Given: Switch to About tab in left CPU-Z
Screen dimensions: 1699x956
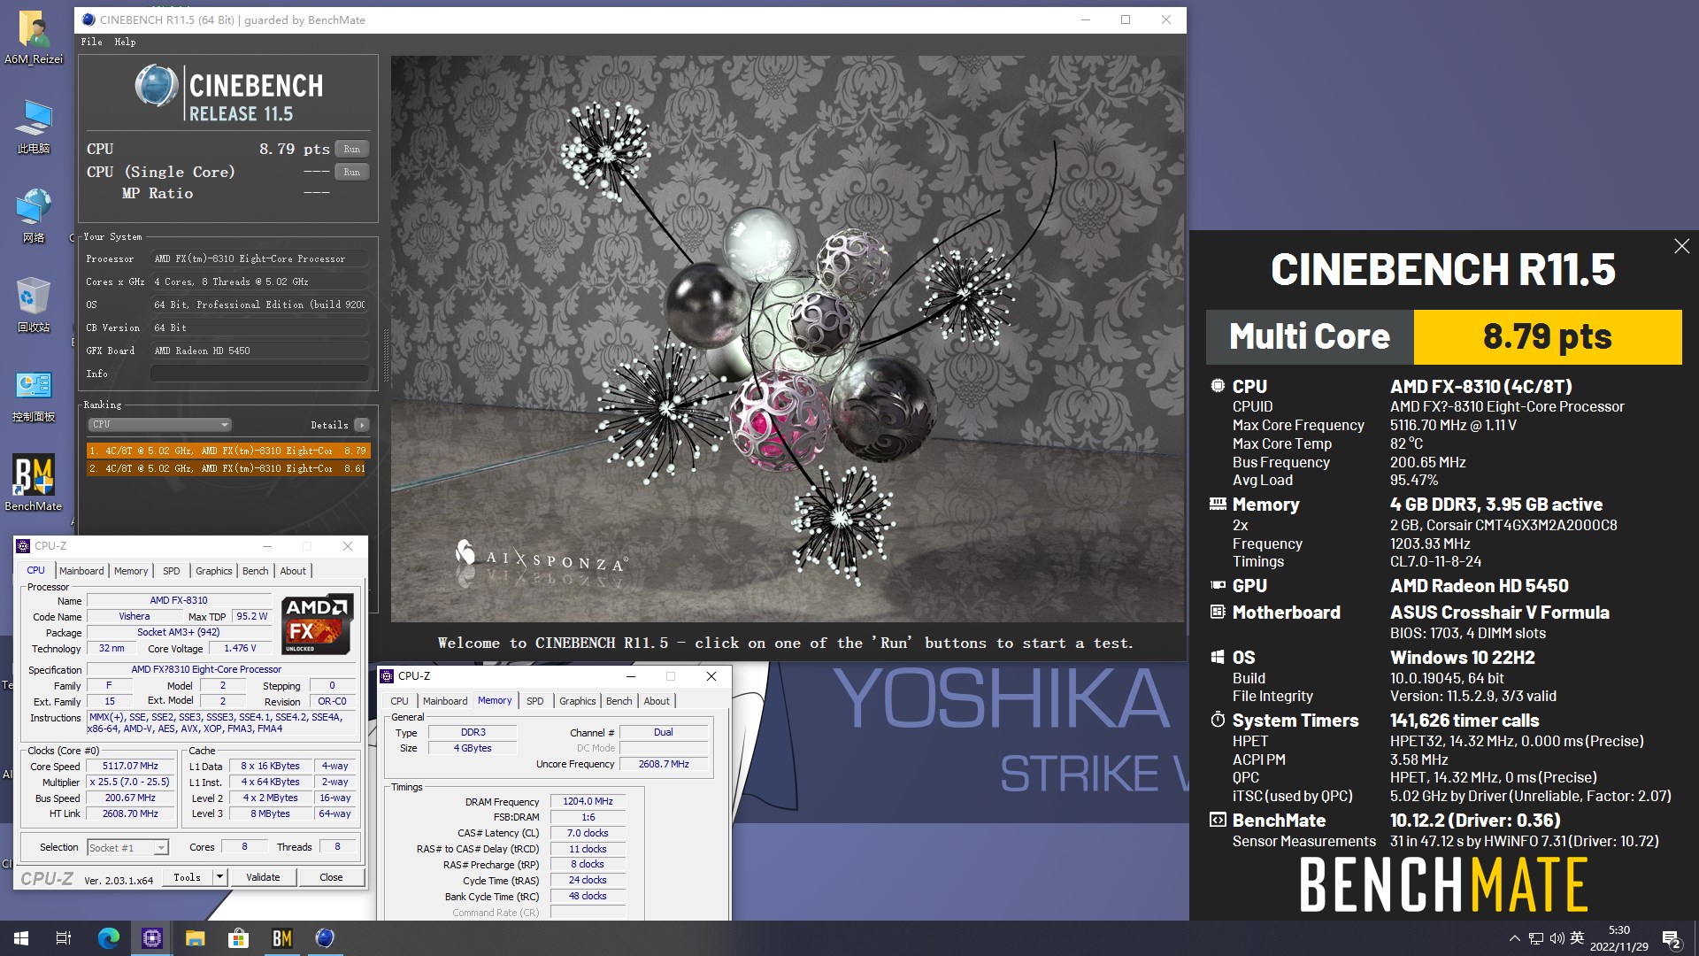Looking at the screenshot, I should [x=293, y=571].
